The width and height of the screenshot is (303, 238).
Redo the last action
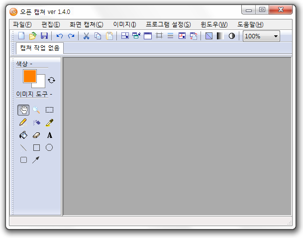(x=71, y=36)
